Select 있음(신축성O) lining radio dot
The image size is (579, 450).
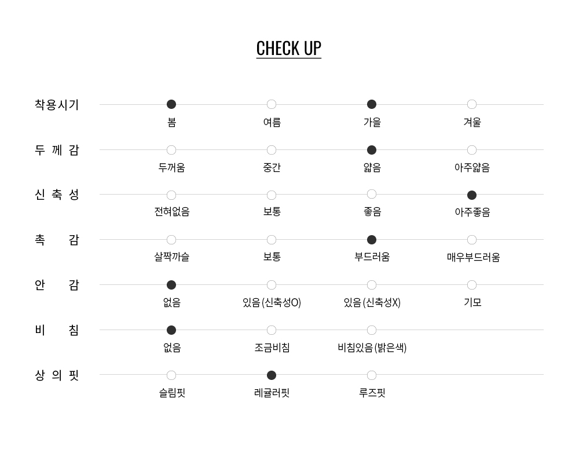(272, 285)
